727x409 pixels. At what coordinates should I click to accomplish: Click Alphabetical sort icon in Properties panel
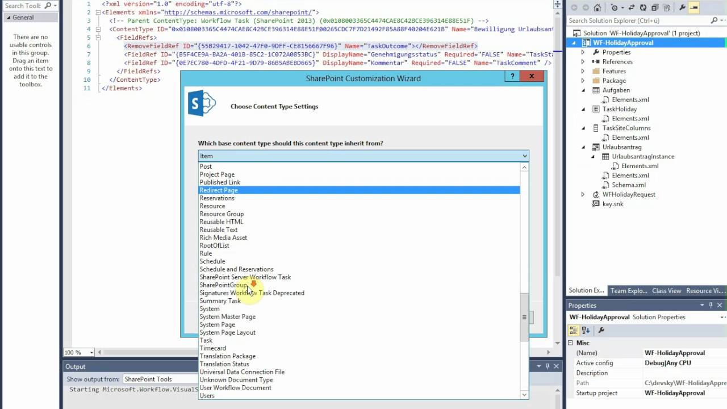point(586,330)
